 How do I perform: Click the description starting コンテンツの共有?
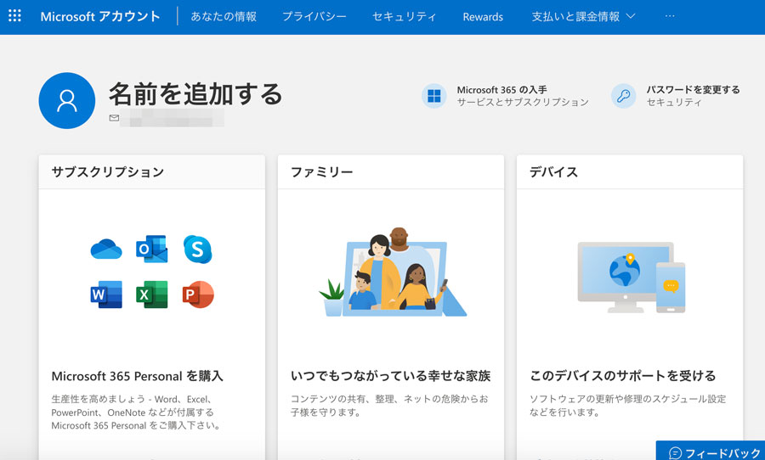(389, 406)
